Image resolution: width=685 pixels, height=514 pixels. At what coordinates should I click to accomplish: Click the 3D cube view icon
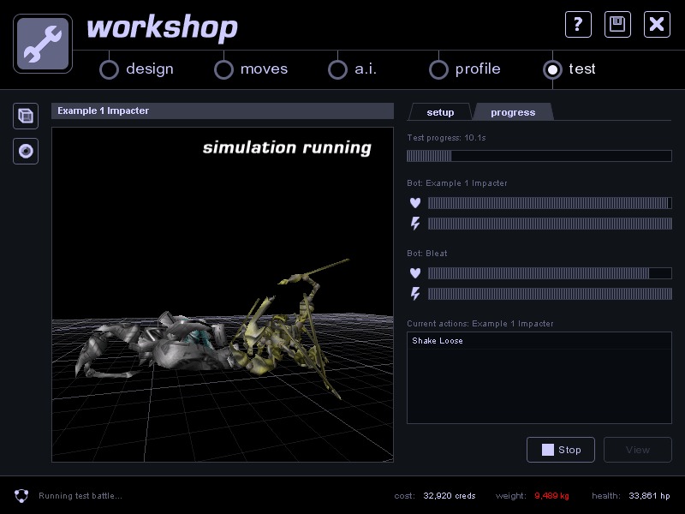(26, 116)
